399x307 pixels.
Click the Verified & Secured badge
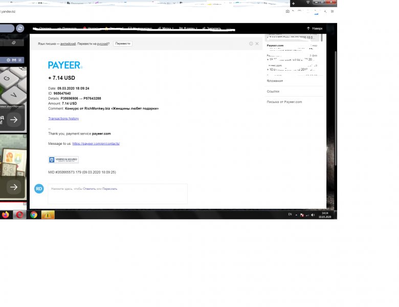pos(63,160)
